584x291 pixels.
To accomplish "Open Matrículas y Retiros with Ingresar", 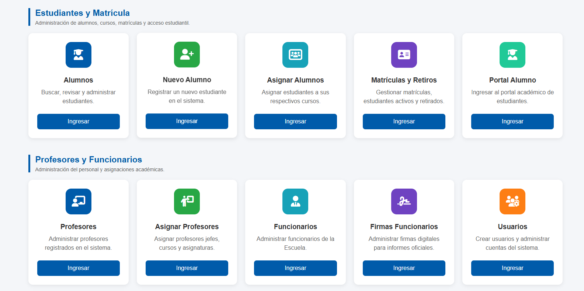I will point(404,122).
